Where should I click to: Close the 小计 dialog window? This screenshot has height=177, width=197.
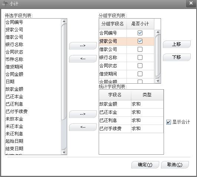tap(191, 3)
